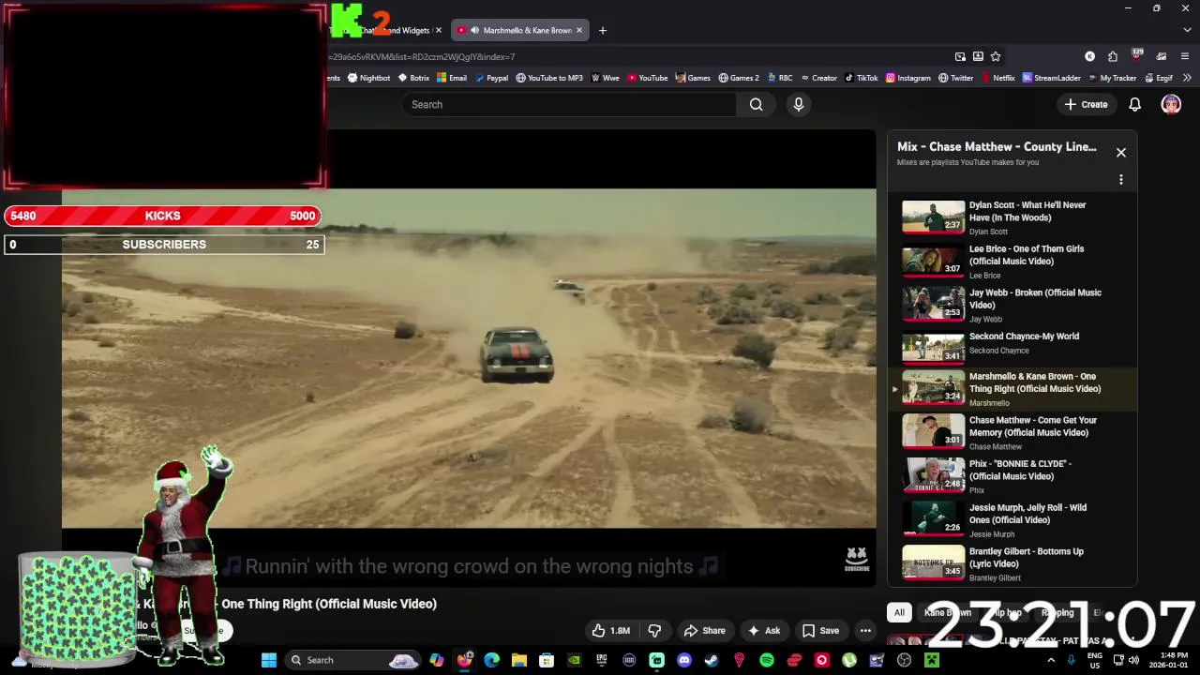1200x675 pixels.
Task: Open Steam from the taskbar
Action: (712, 660)
